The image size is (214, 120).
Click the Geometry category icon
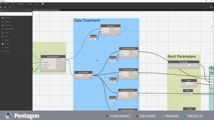[3, 25]
